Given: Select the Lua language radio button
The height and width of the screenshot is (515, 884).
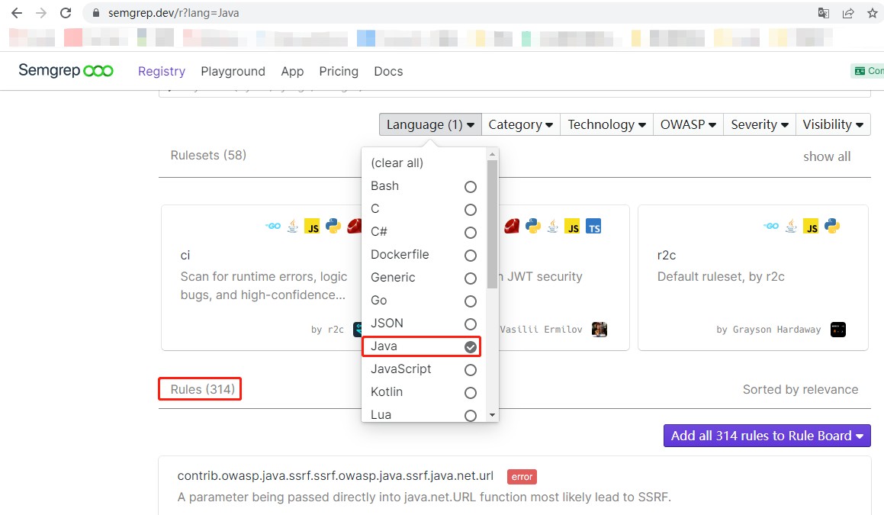Looking at the screenshot, I should pyautogui.click(x=470, y=416).
